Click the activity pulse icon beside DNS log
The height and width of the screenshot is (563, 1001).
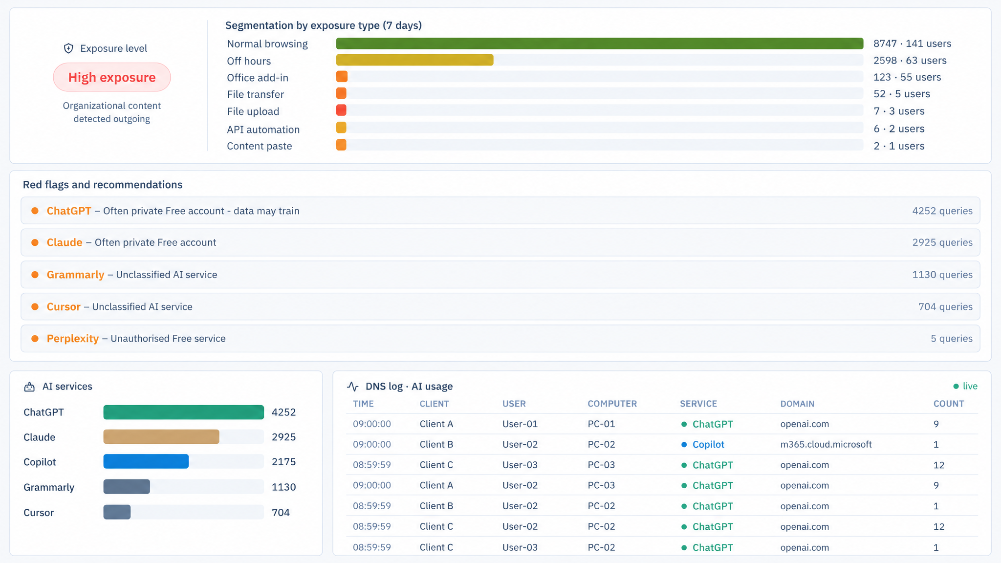pyautogui.click(x=353, y=387)
